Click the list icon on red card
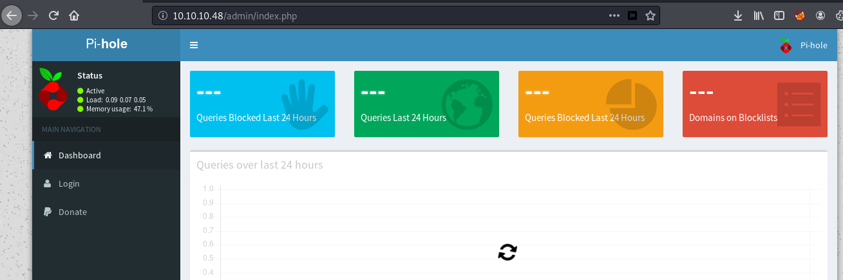This screenshot has width=843, height=280. tap(799, 104)
